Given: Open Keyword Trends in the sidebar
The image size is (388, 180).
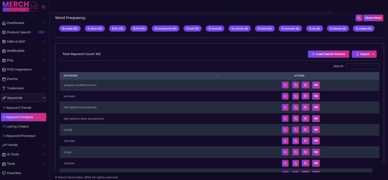Looking at the screenshot, I should point(19,108).
